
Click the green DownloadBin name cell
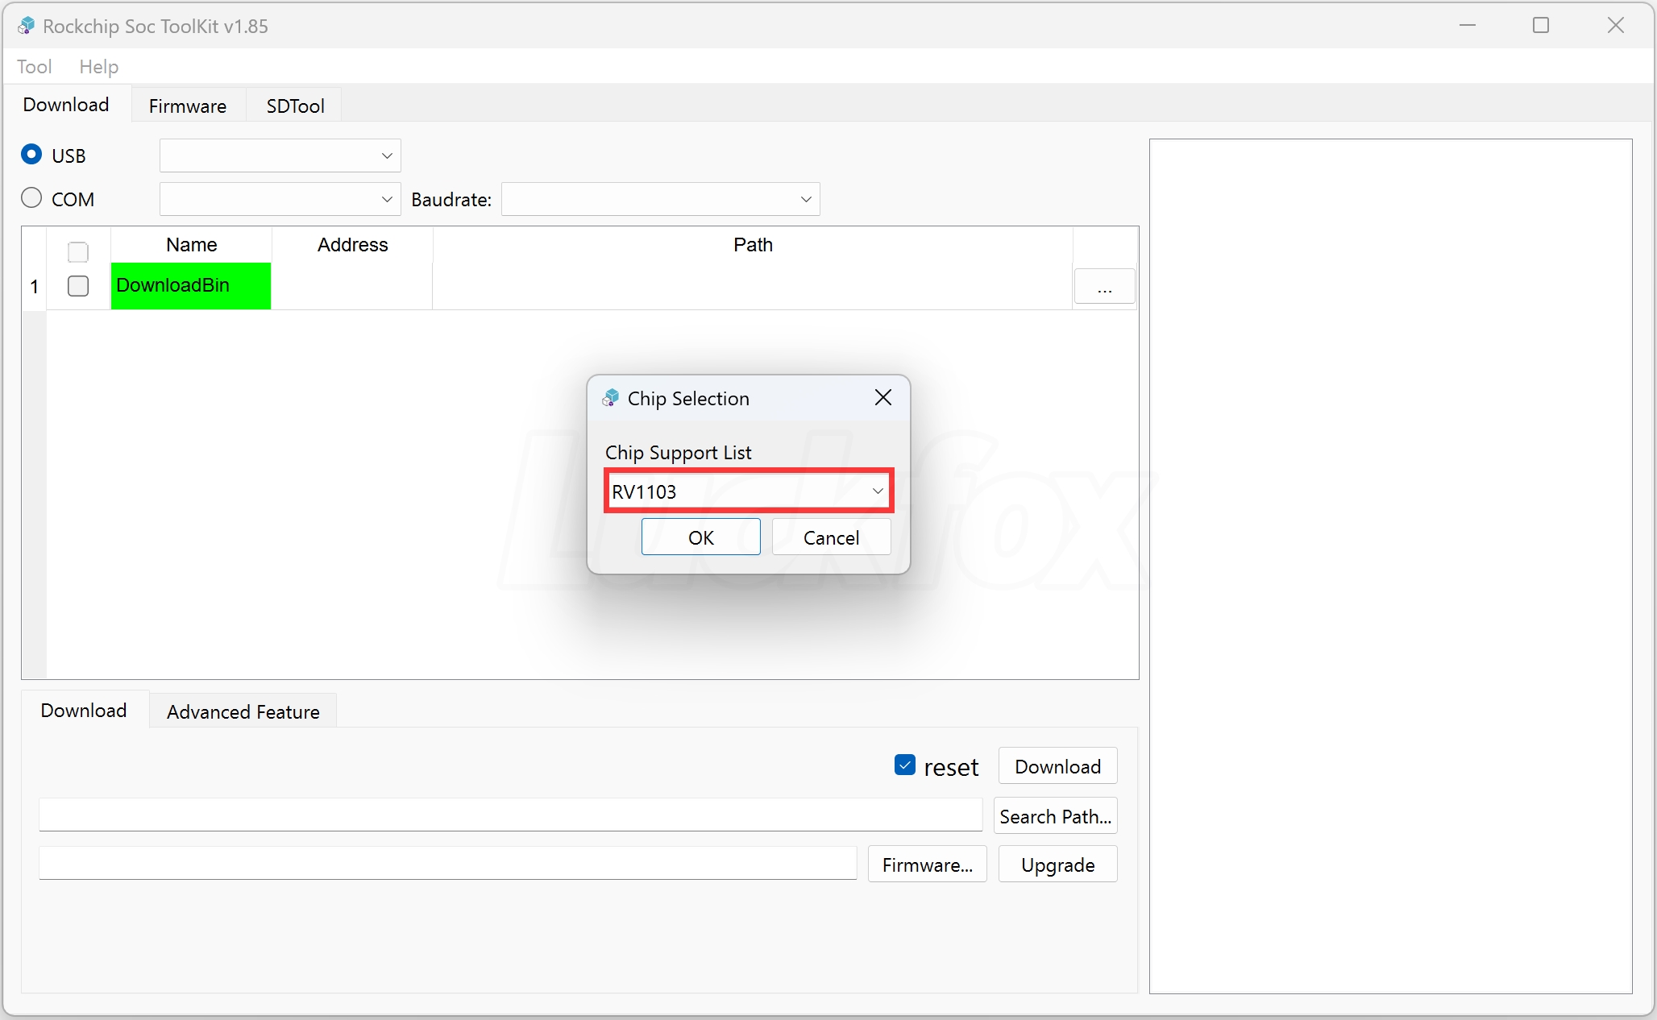[x=190, y=286]
